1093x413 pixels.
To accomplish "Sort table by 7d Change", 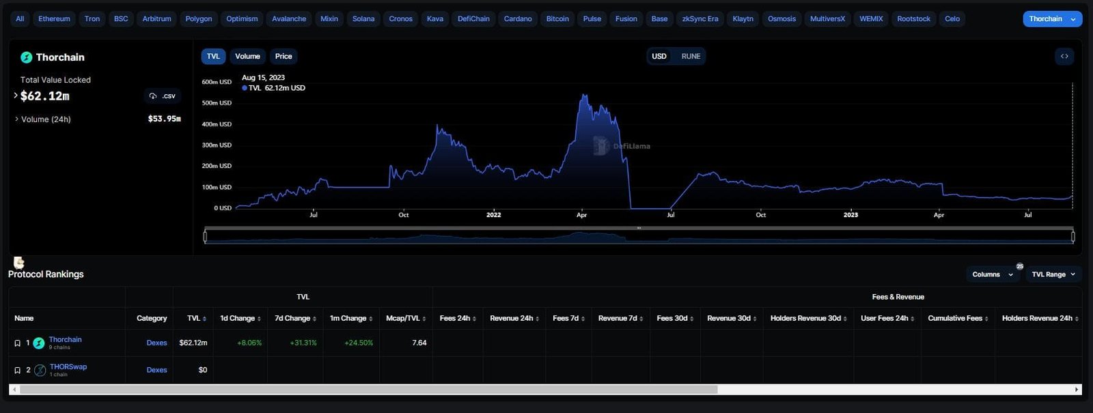I will 295,319.
